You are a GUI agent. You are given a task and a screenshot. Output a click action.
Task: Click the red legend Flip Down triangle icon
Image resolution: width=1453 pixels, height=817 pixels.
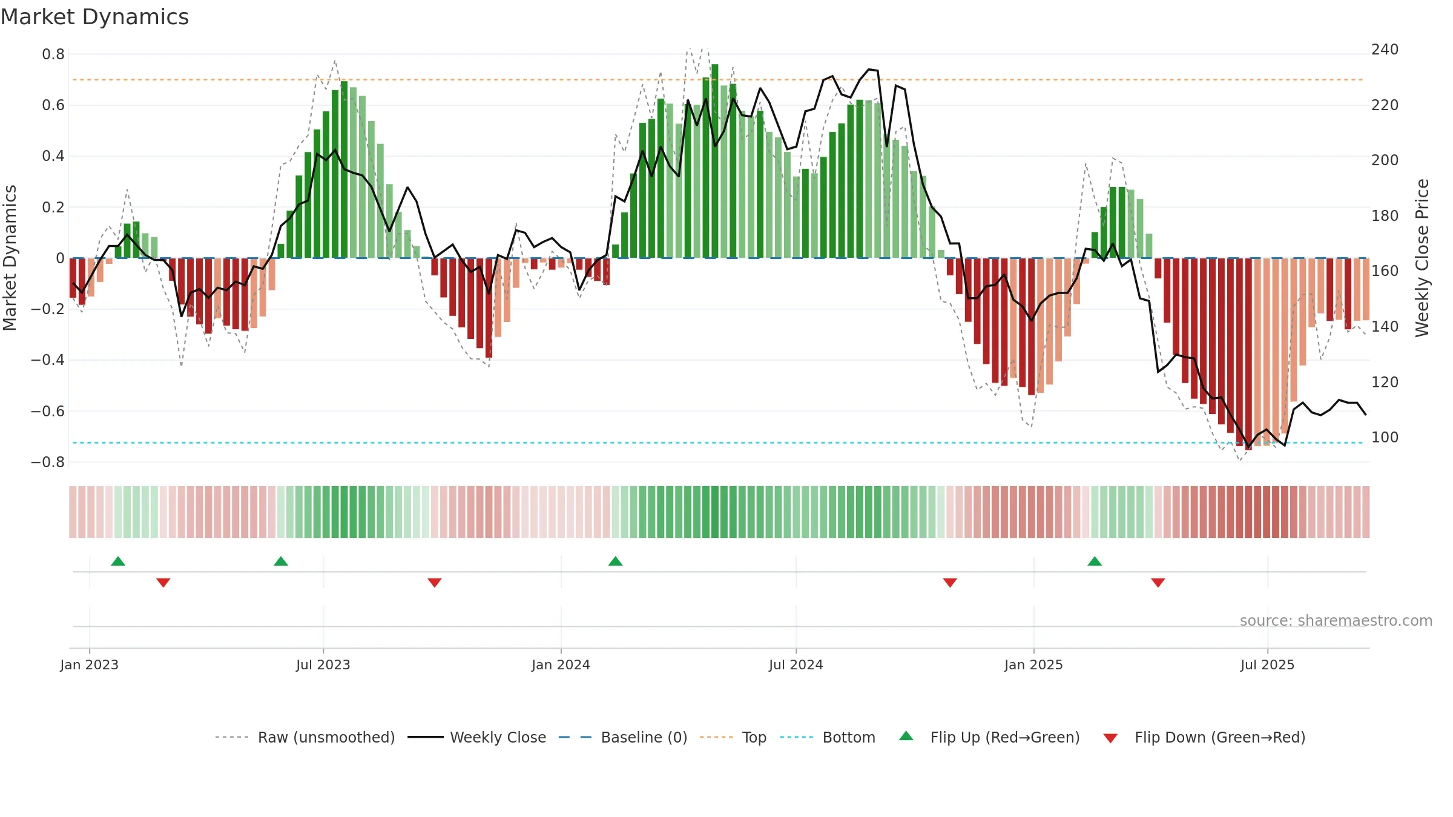click(x=1110, y=738)
